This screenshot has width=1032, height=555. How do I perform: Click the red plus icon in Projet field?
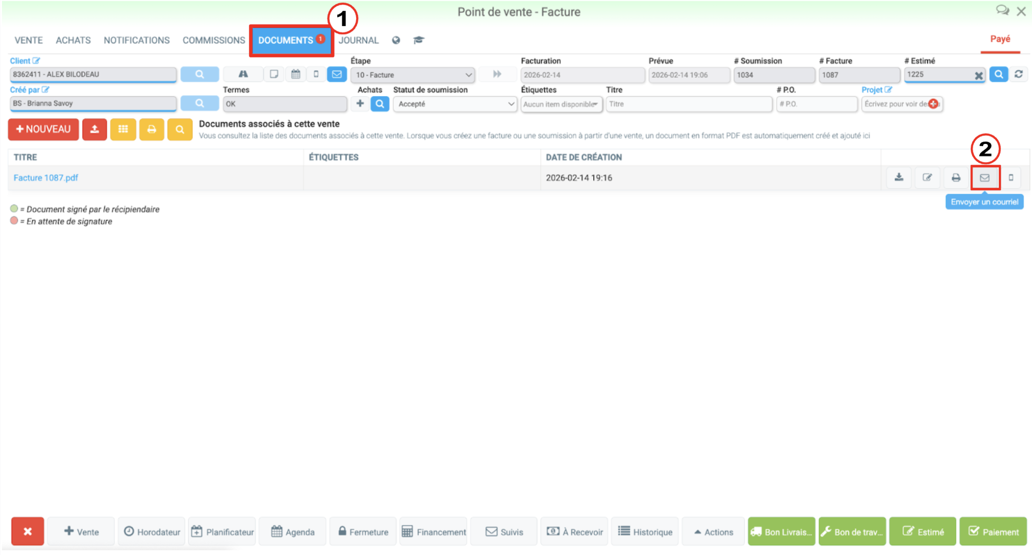[934, 104]
